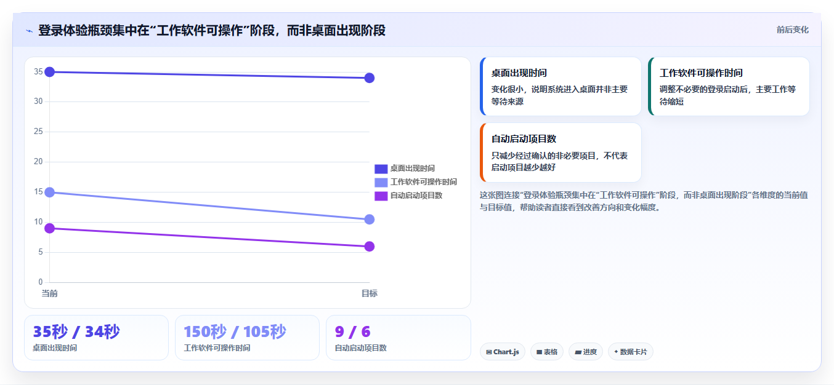The width and height of the screenshot is (834, 385).
Task: Click the 9 / 6 stat card
Action: pos(398,338)
